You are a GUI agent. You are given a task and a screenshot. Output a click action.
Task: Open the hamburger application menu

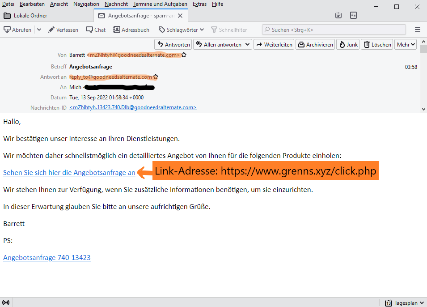click(417, 29)
